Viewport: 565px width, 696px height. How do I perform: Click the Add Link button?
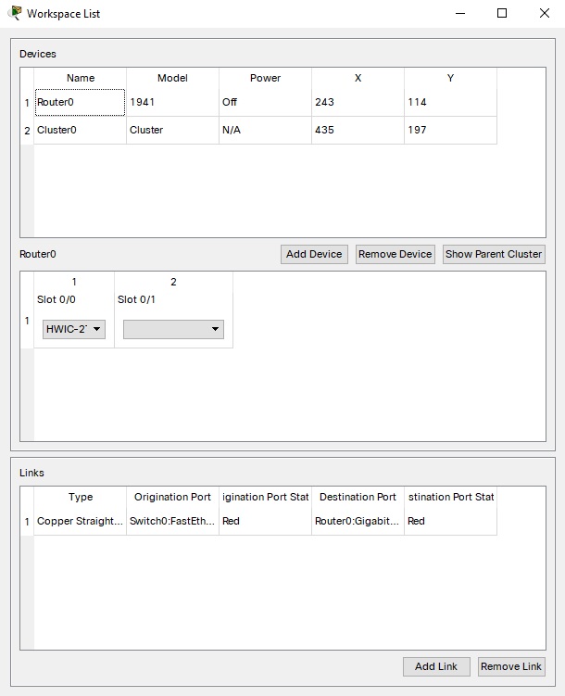pyautogui.click(x=436, y=666)
